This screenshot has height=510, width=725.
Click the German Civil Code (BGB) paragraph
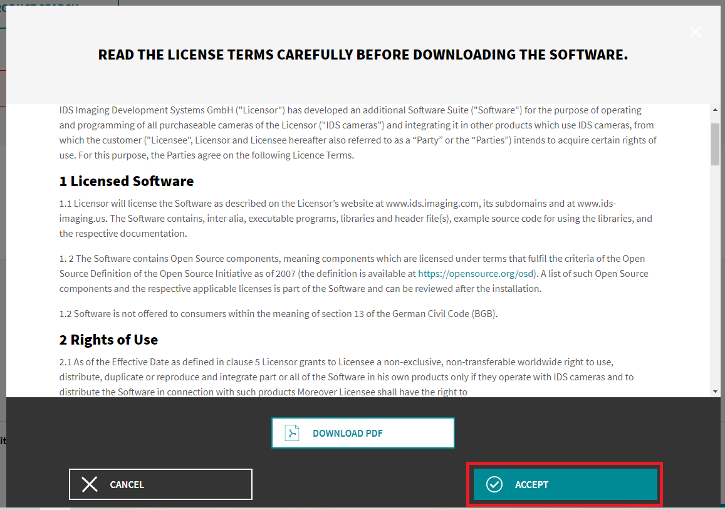278,314
